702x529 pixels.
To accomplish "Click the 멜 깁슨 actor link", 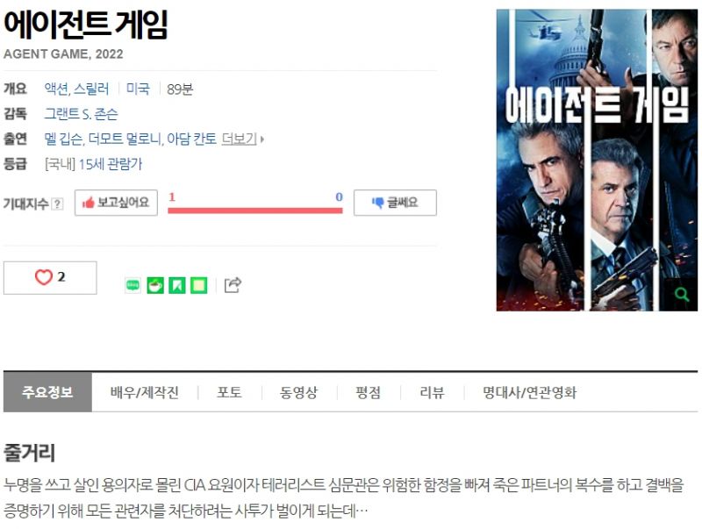I will [x=63, y=139].
